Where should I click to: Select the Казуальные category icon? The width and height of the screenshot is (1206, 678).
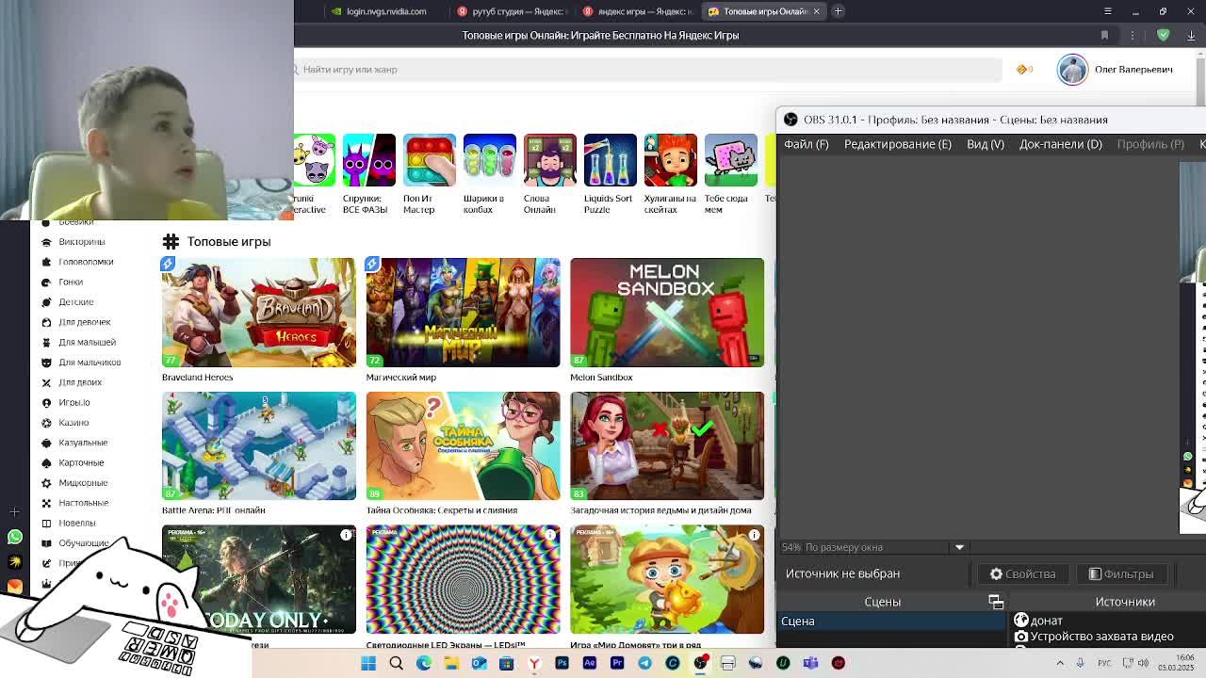46,443
